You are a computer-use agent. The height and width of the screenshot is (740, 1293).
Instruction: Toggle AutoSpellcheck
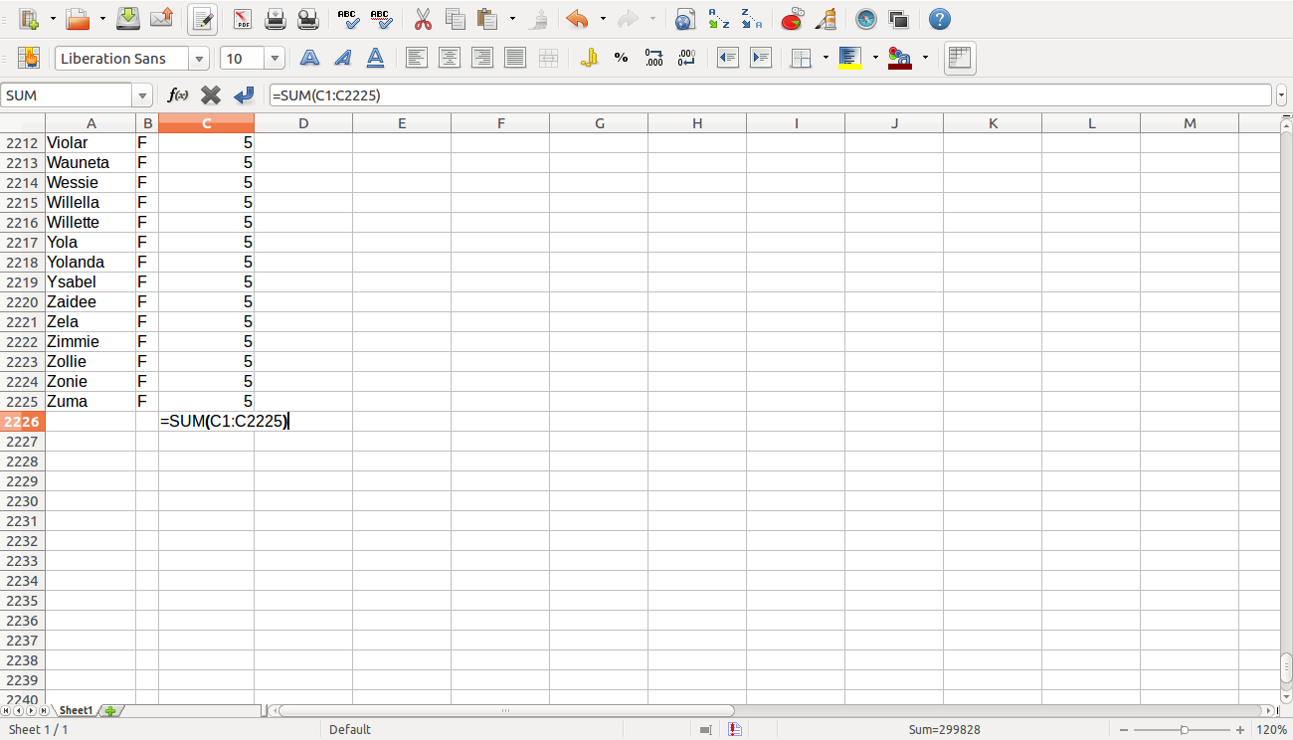[380, 19]
